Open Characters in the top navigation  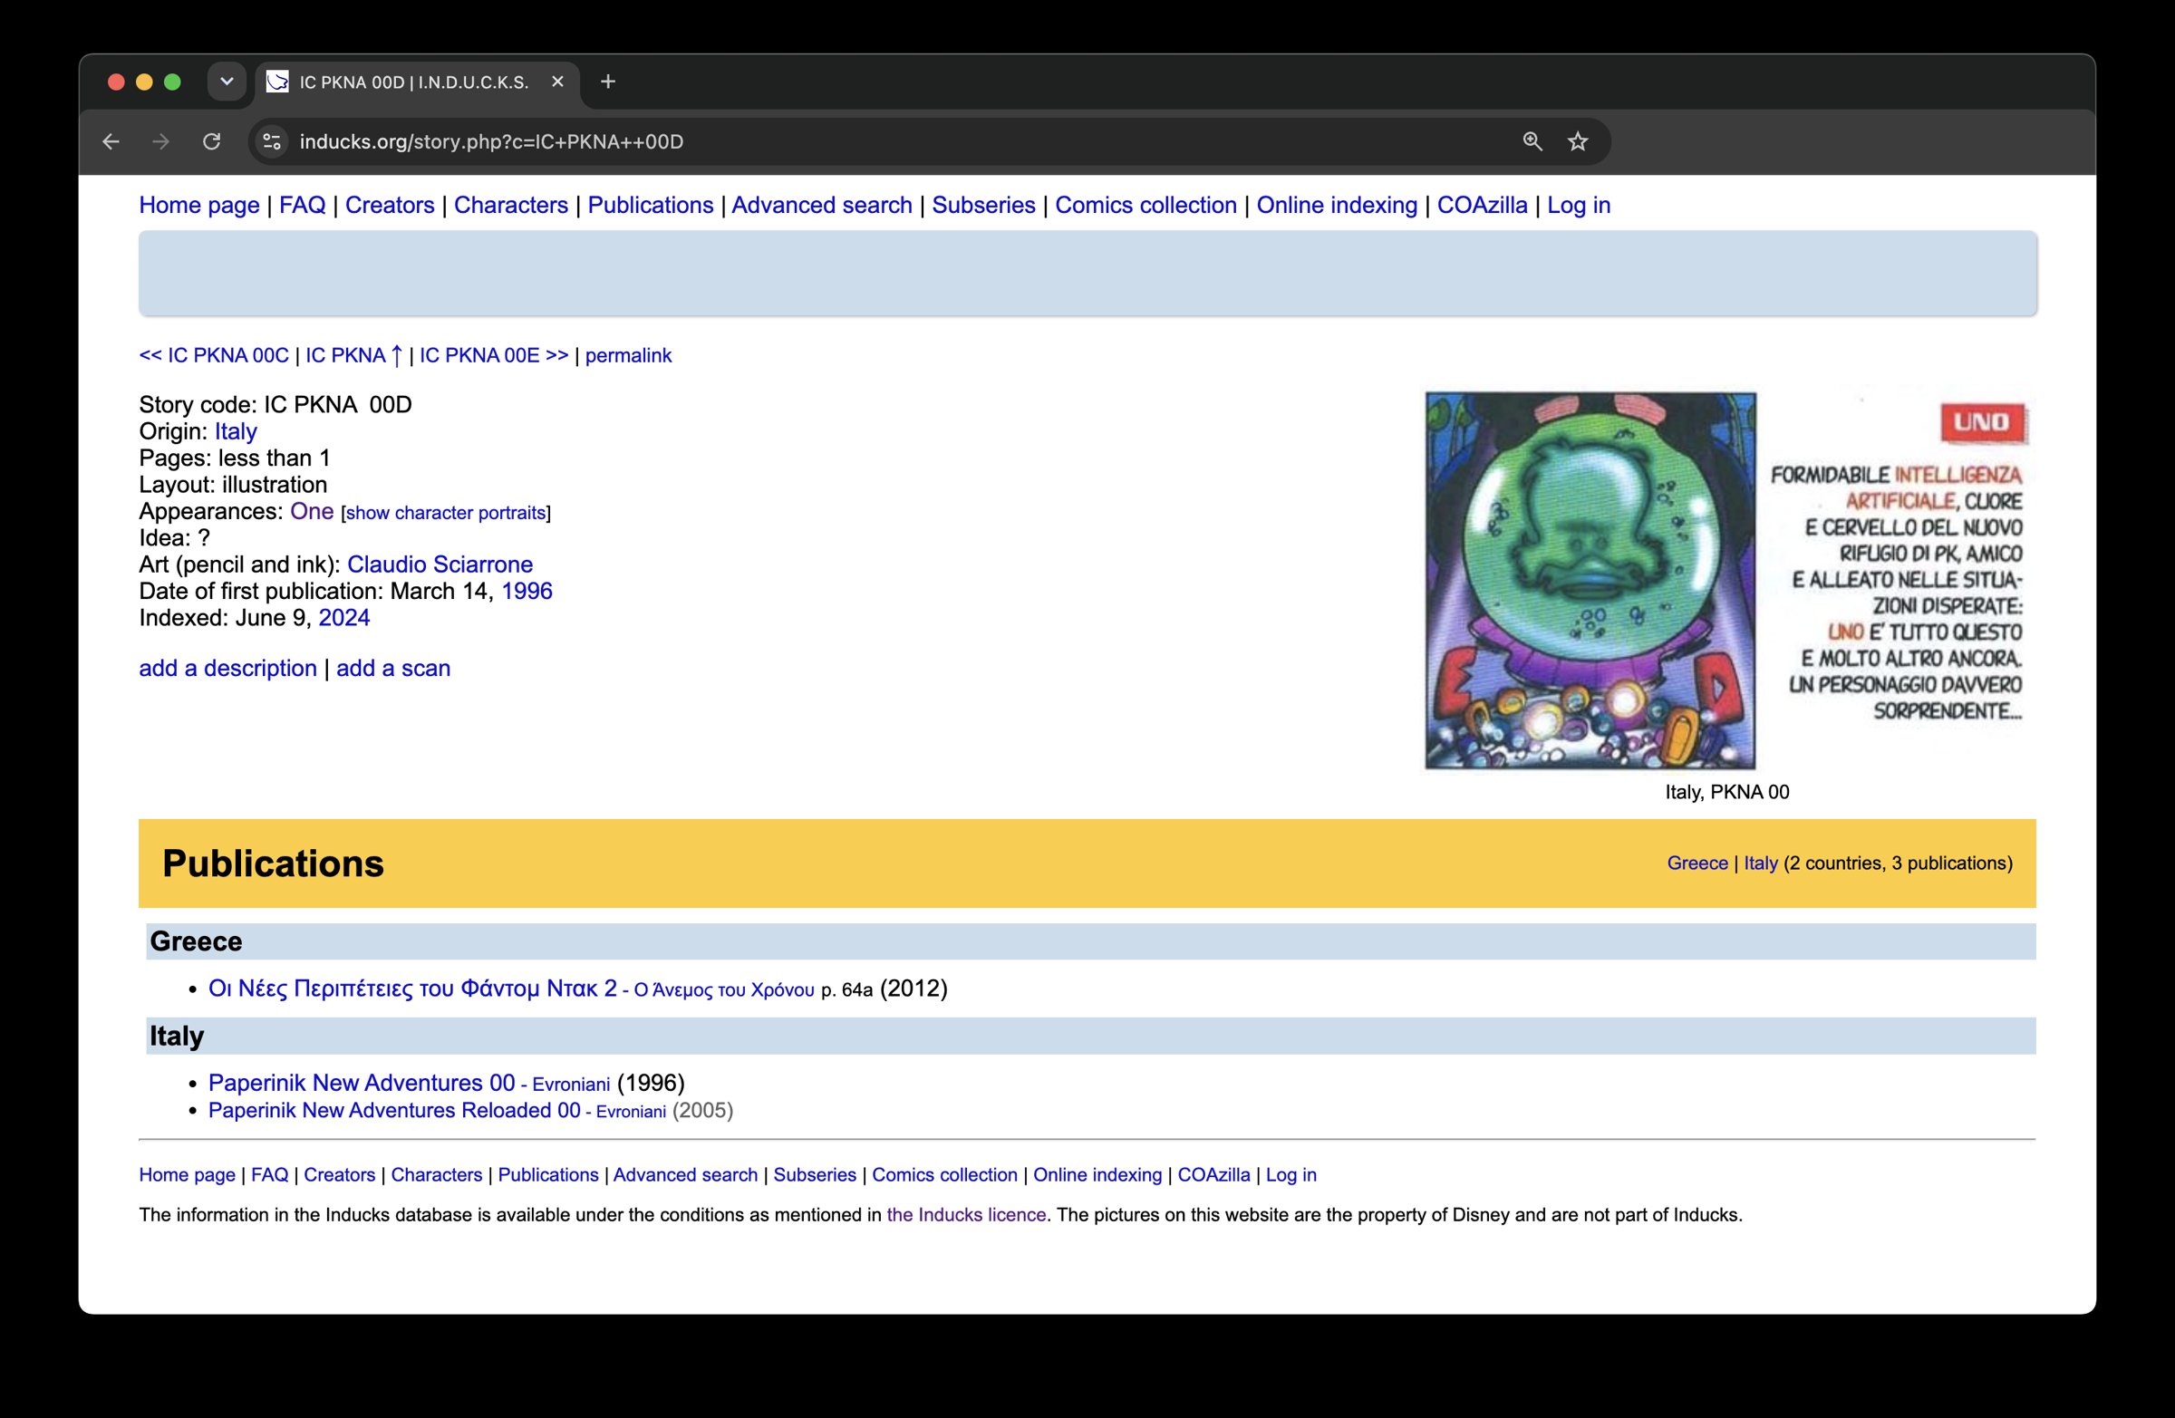pyautogui.click(x=511, y=205)
